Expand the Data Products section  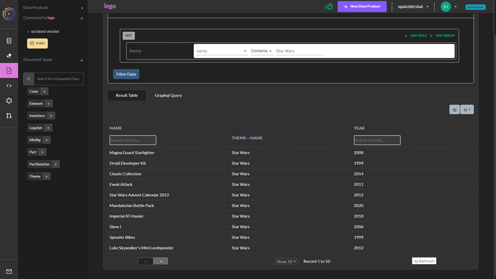click(82, 8)
